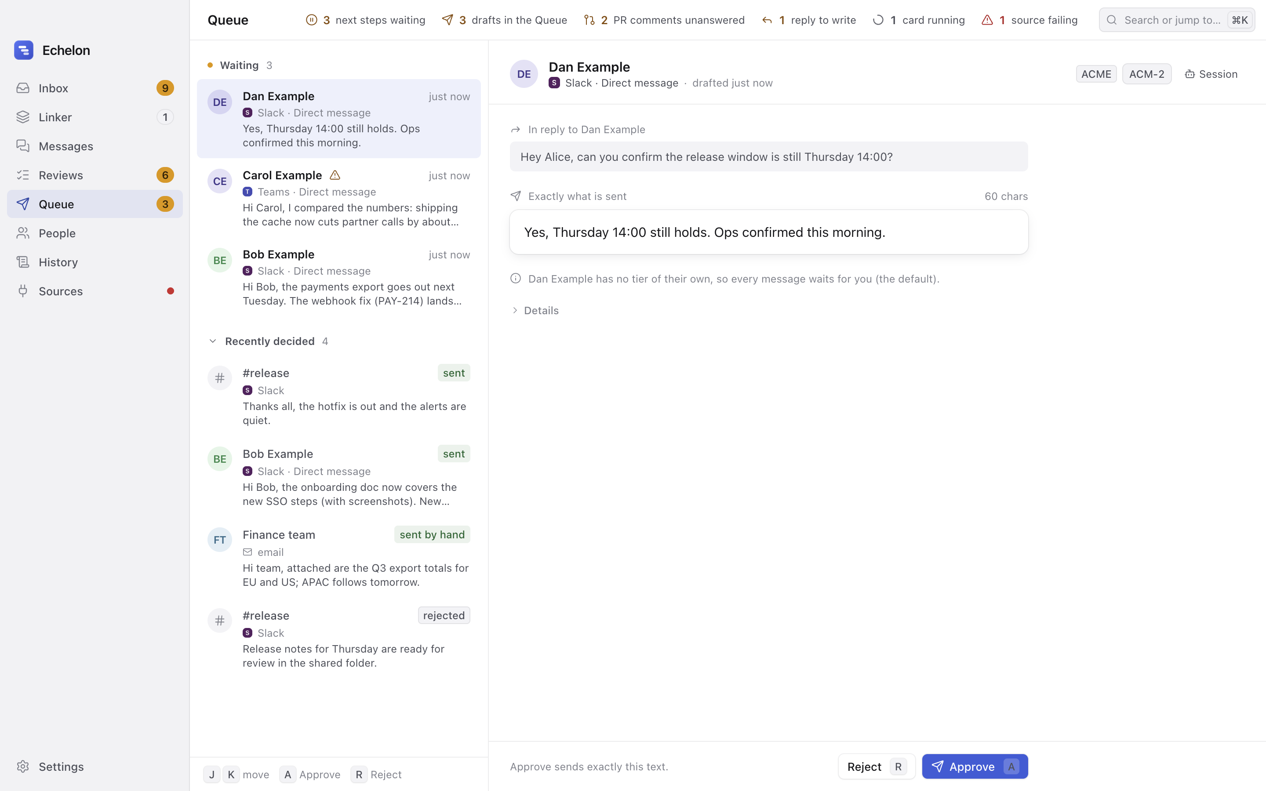Click the card running spinner icon
Screen dimensions: 1266x791
pyautogui.click(x=878, y=20)
